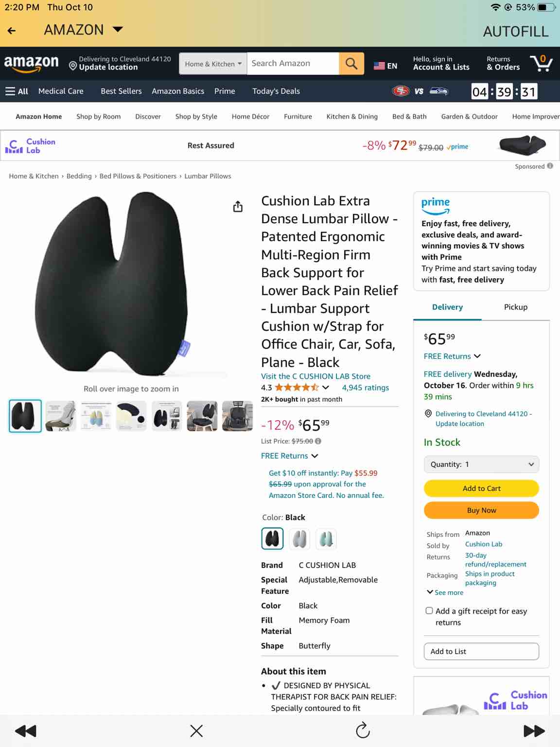Tap the orange search magnifier button
Image resolution: width=560 pixels, height=747 pixels.
click(x=351, y=64)
